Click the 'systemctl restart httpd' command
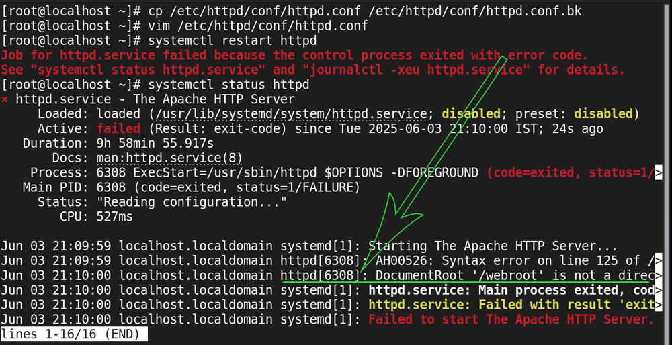This screenshot has width=672, height=345. pyautogui.click(x=233, y=41)
